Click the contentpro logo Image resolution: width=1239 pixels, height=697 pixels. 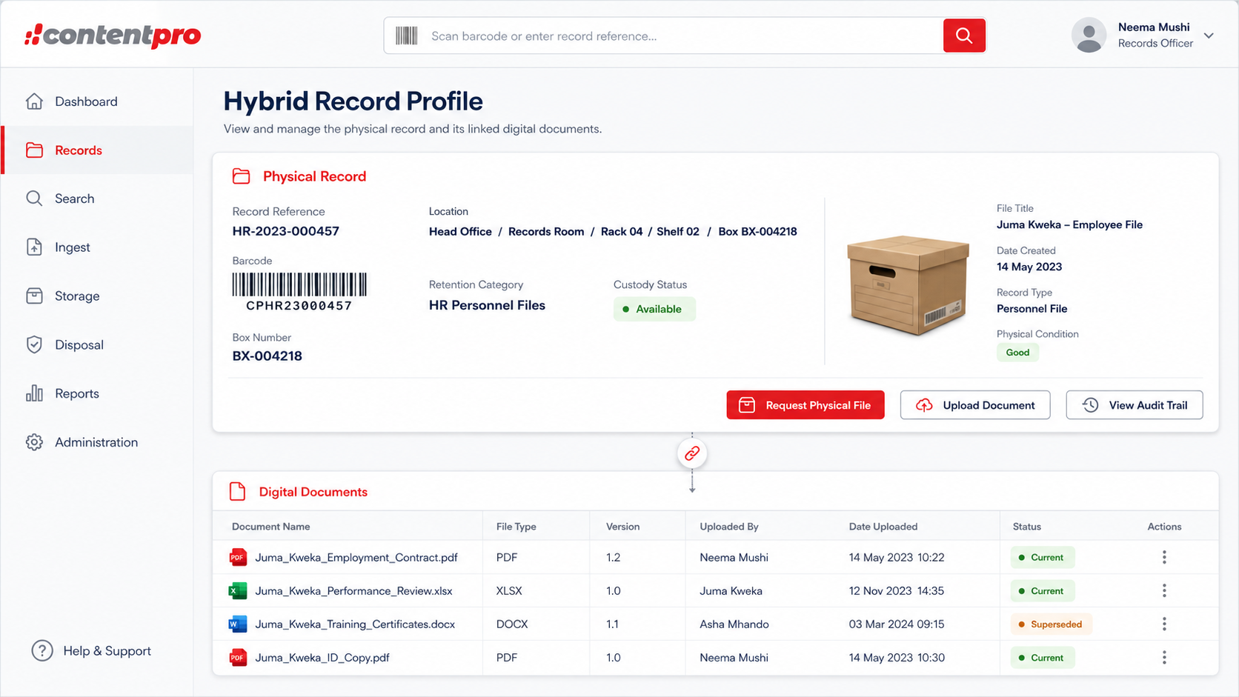113,35
